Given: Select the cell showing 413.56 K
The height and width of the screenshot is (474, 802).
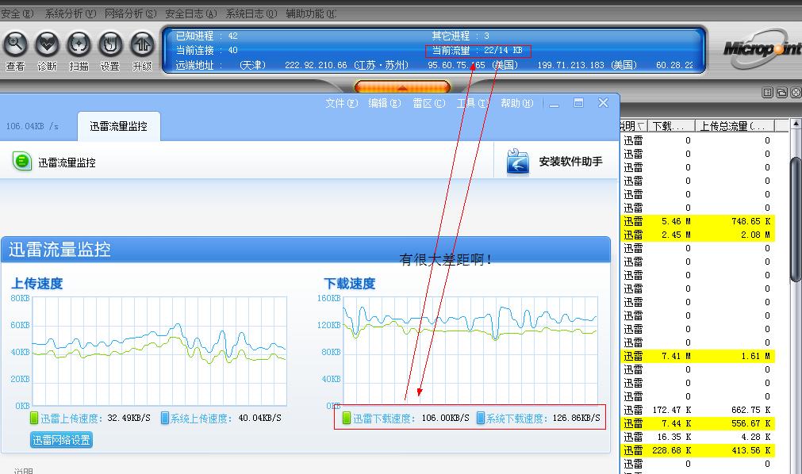Looking at the screenshot, I should 751,450.
